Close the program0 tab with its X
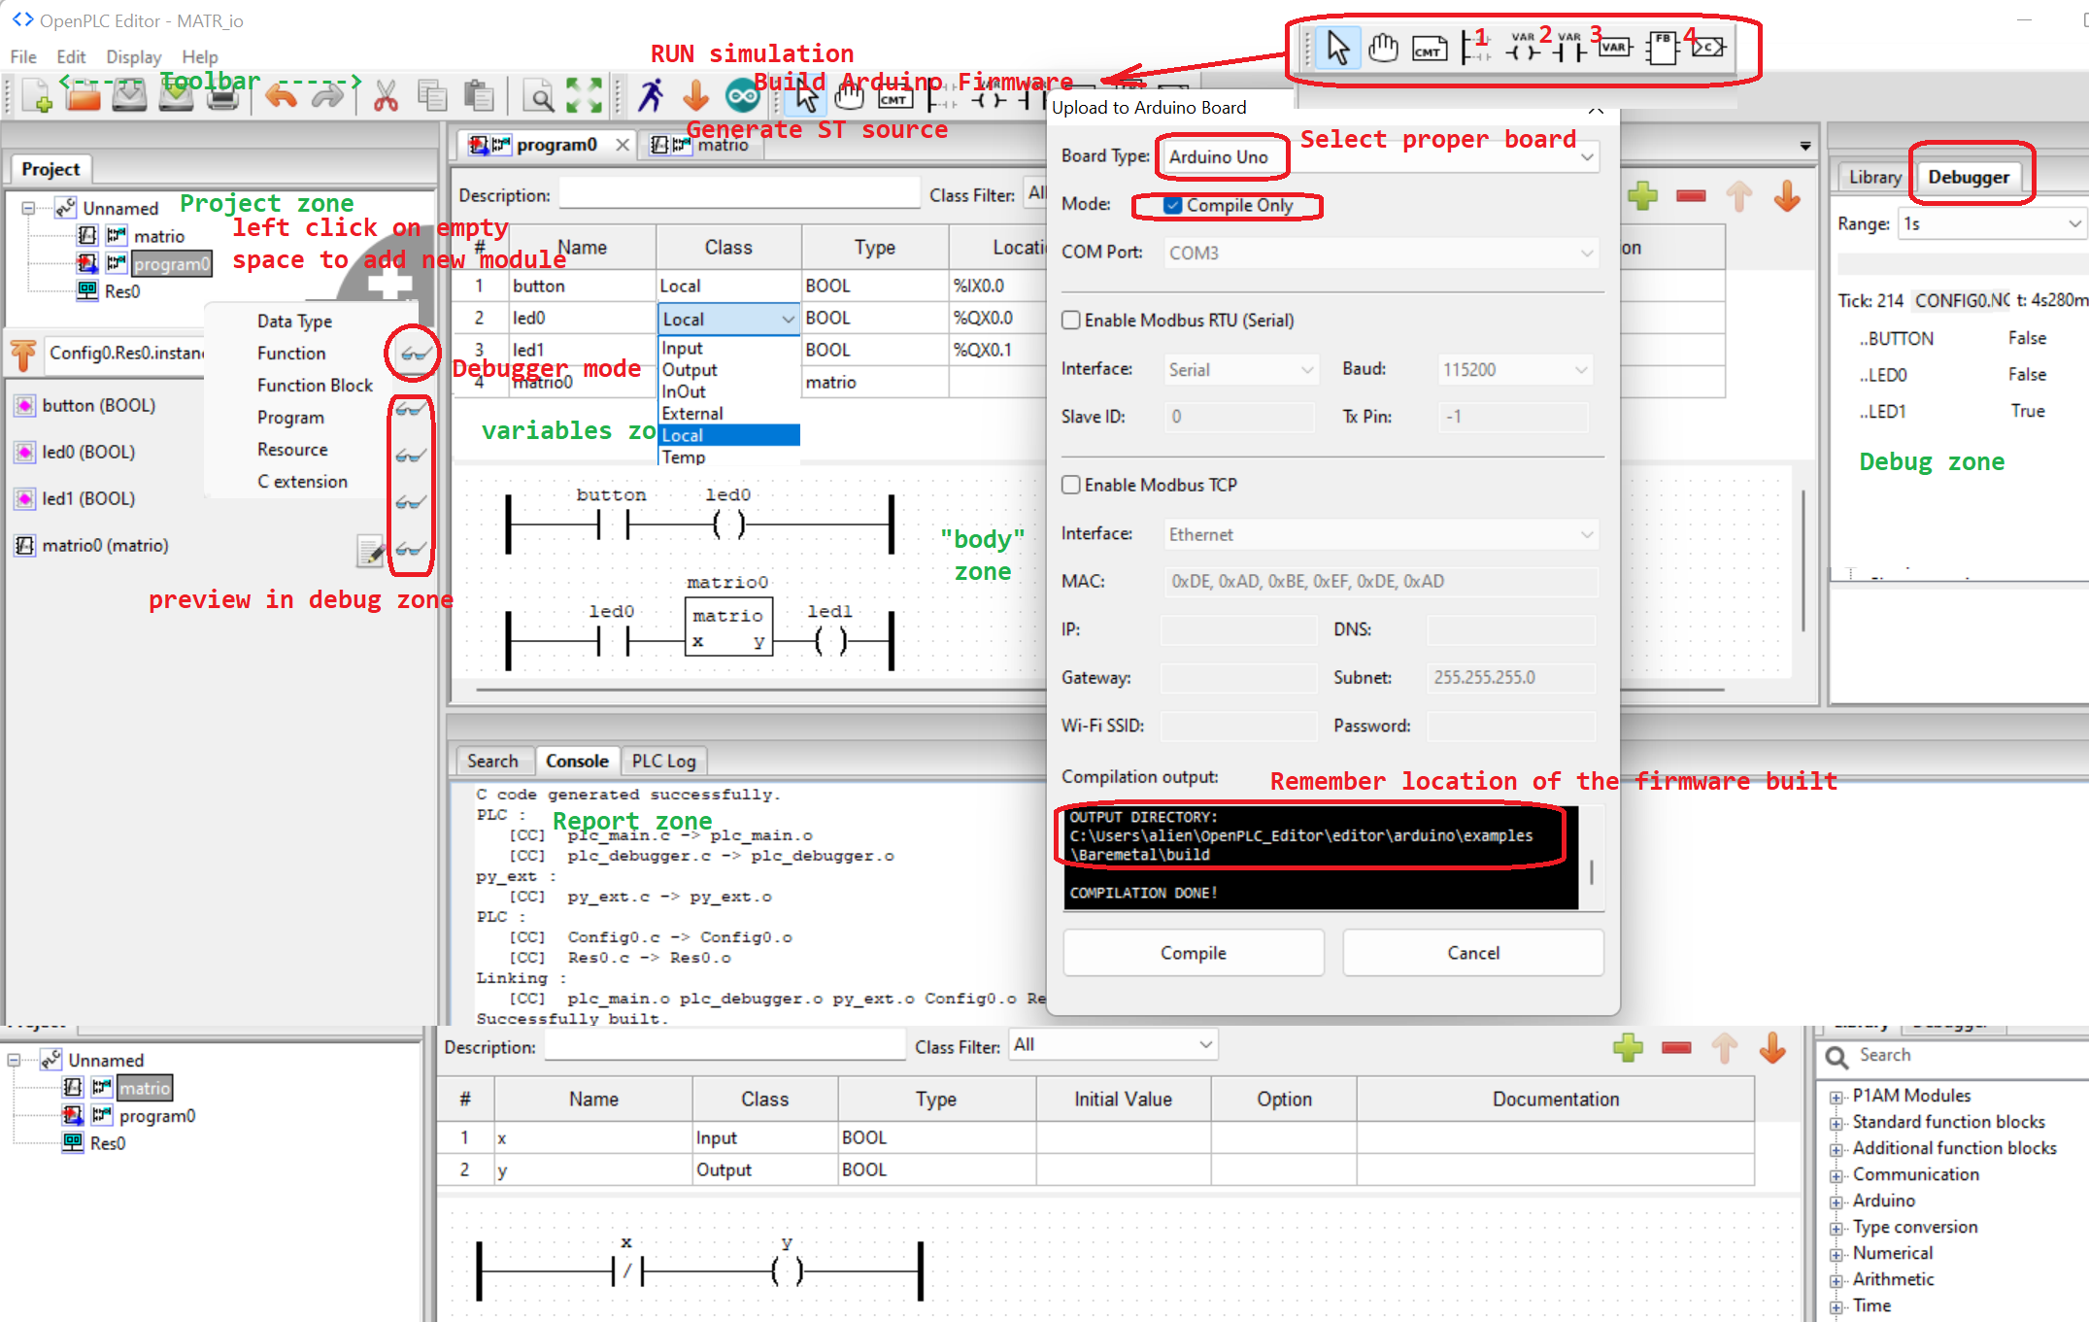2089x1322 pixels. [623, 145]
